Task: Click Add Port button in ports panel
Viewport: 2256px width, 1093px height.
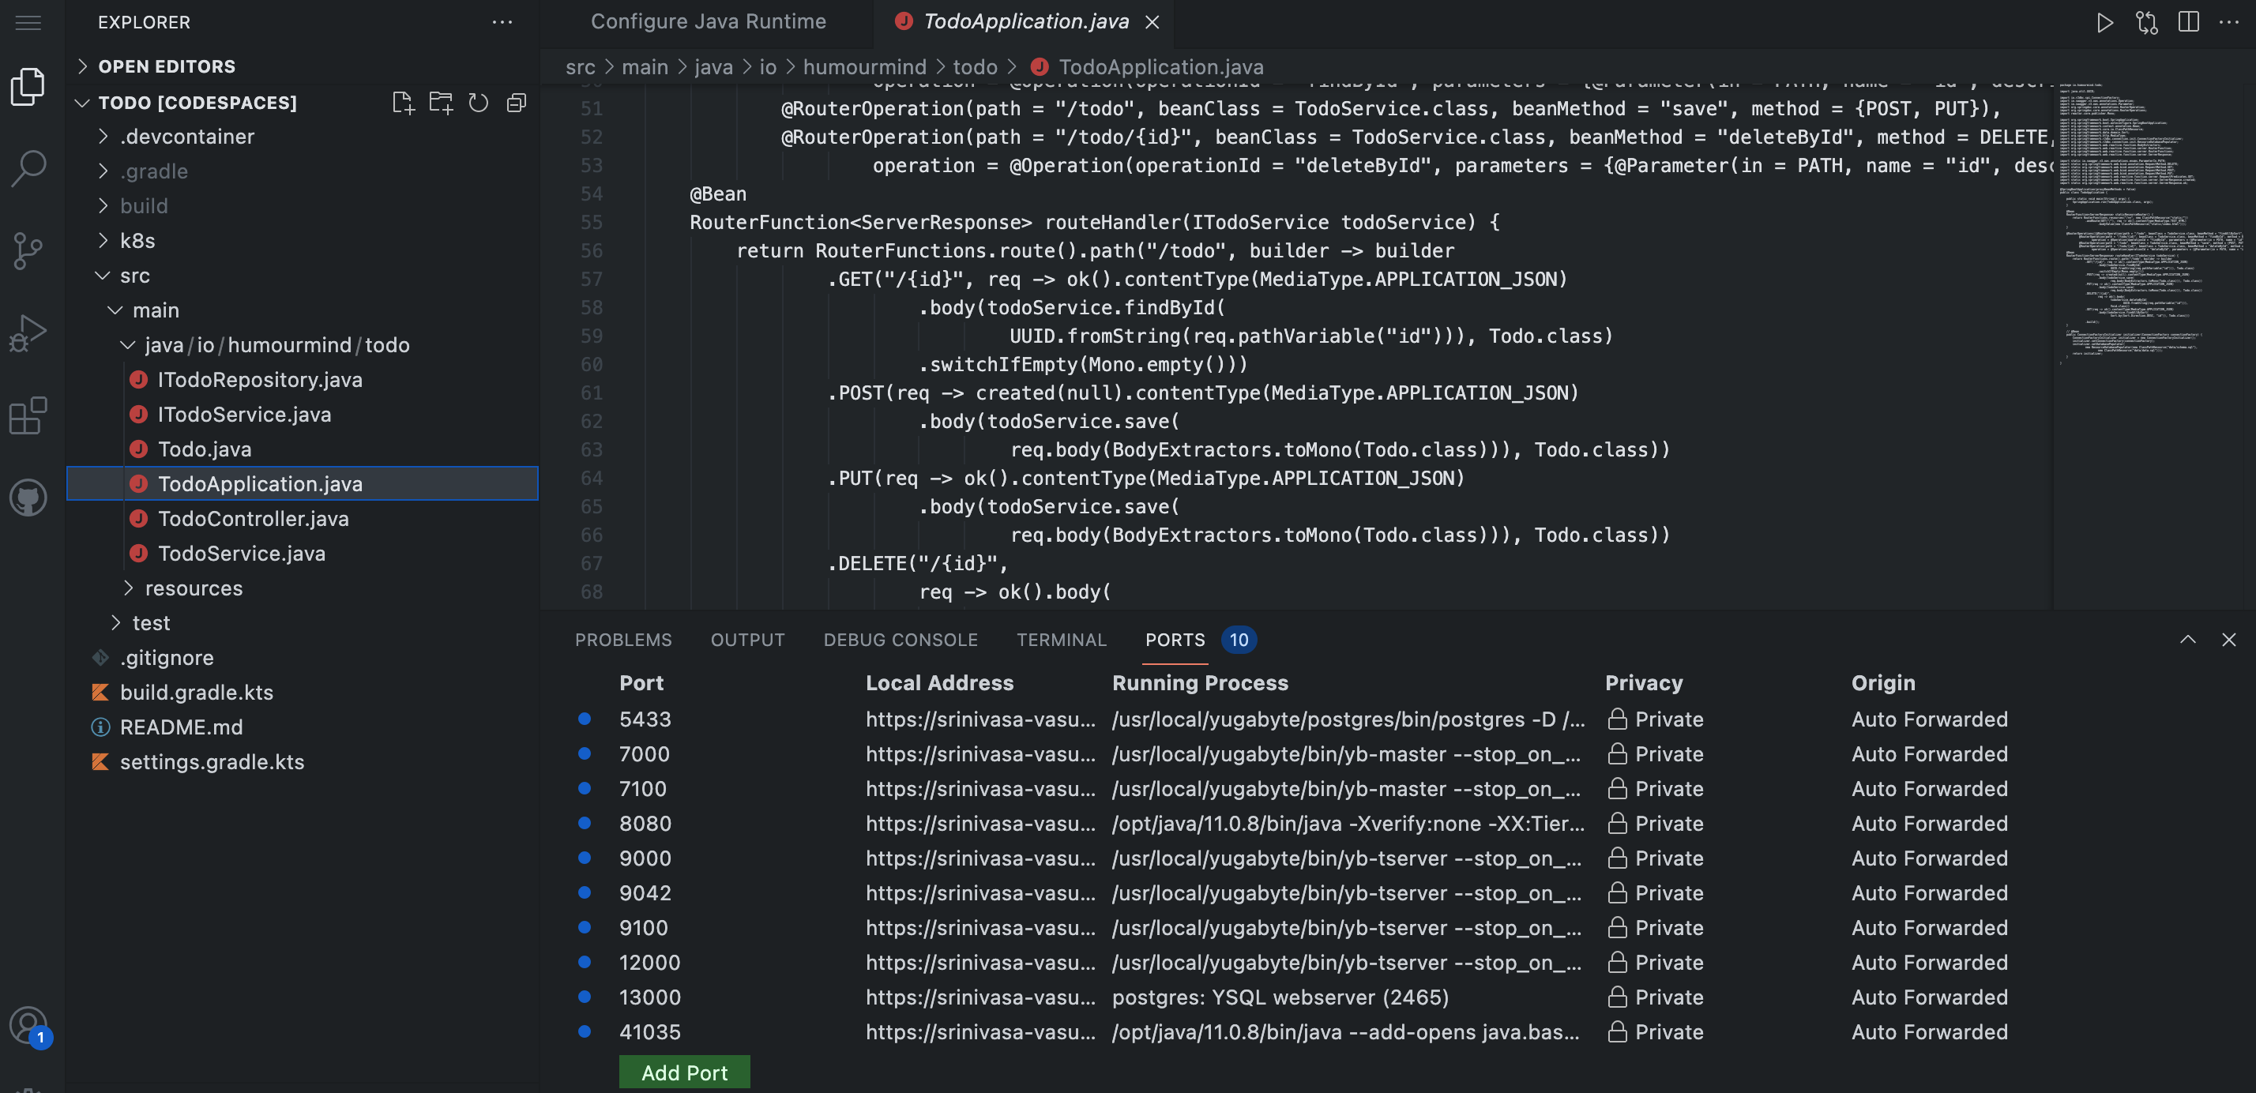Action: [x=683, y=1072]
